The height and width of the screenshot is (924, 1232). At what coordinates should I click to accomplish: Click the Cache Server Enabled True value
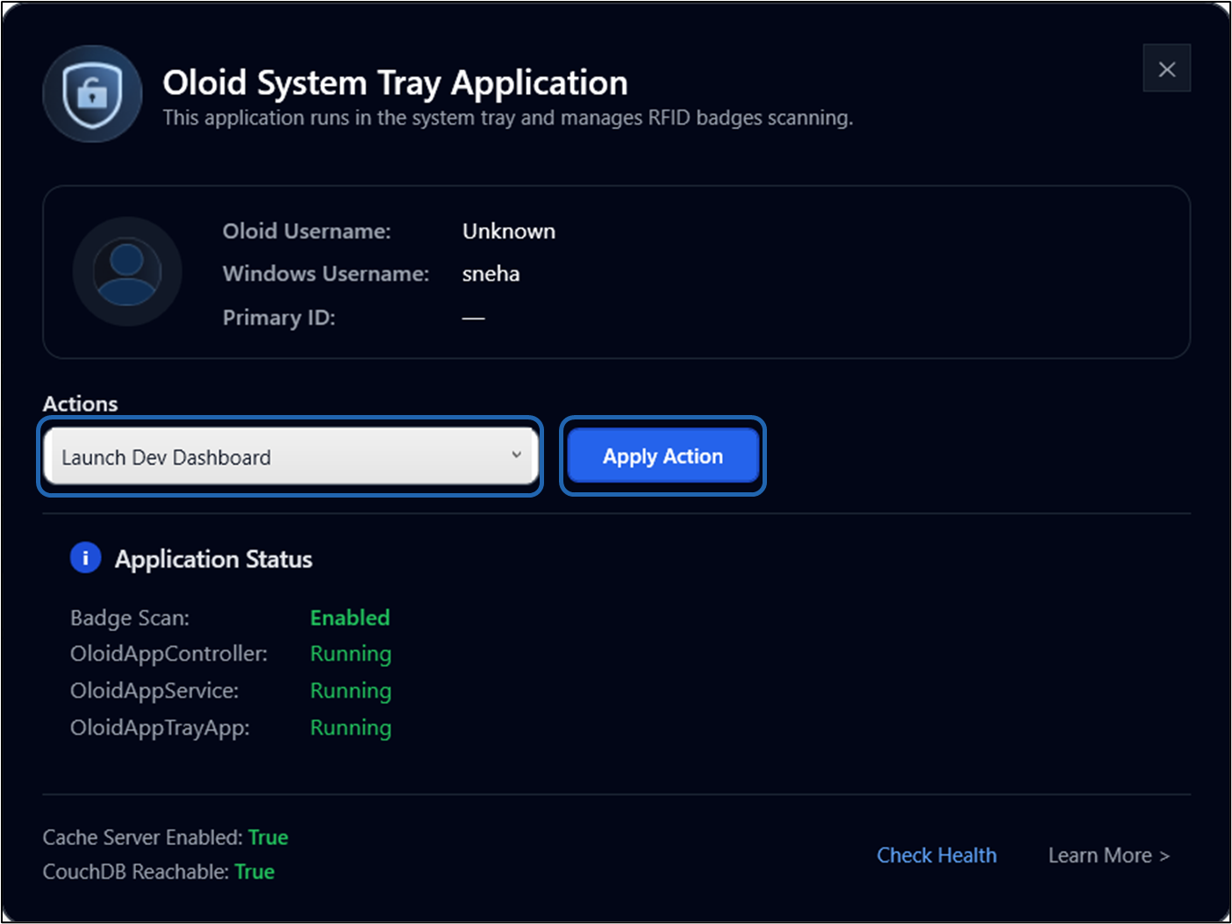[268, 837]
